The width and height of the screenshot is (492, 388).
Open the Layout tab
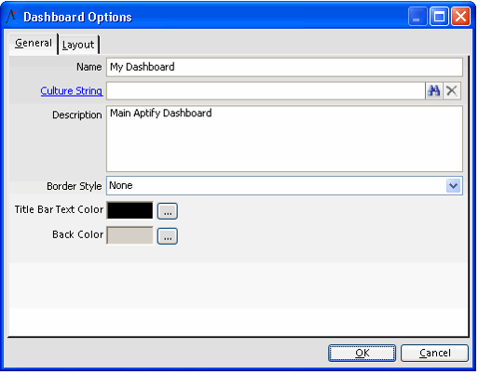[78, 45]
